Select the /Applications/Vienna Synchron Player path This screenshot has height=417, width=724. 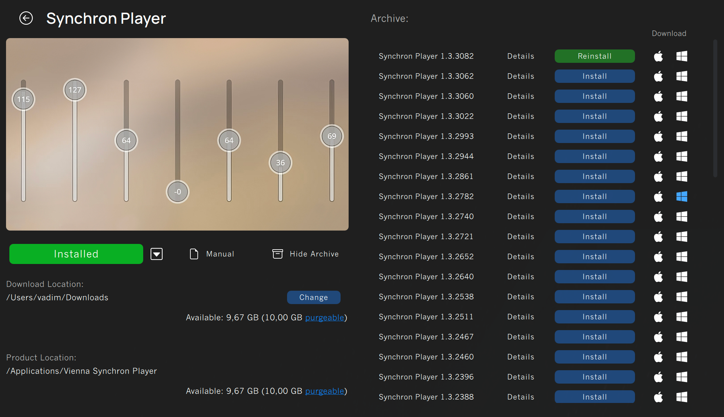[82, 371]
